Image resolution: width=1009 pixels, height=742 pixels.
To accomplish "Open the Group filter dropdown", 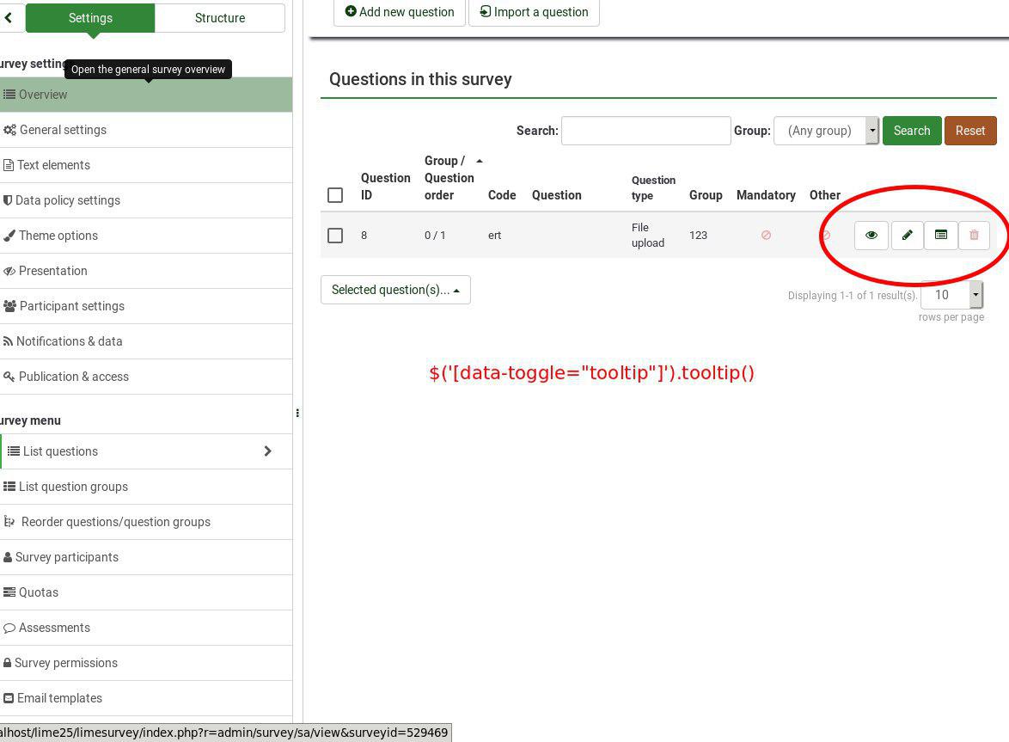I will point(826,131).
